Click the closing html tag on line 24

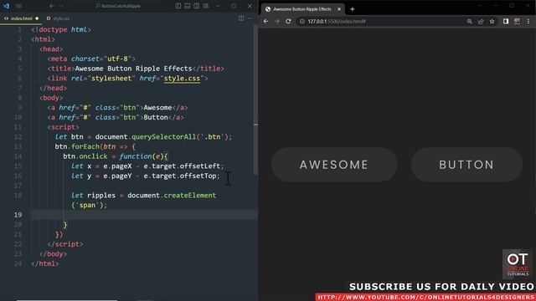click(44, 264)
